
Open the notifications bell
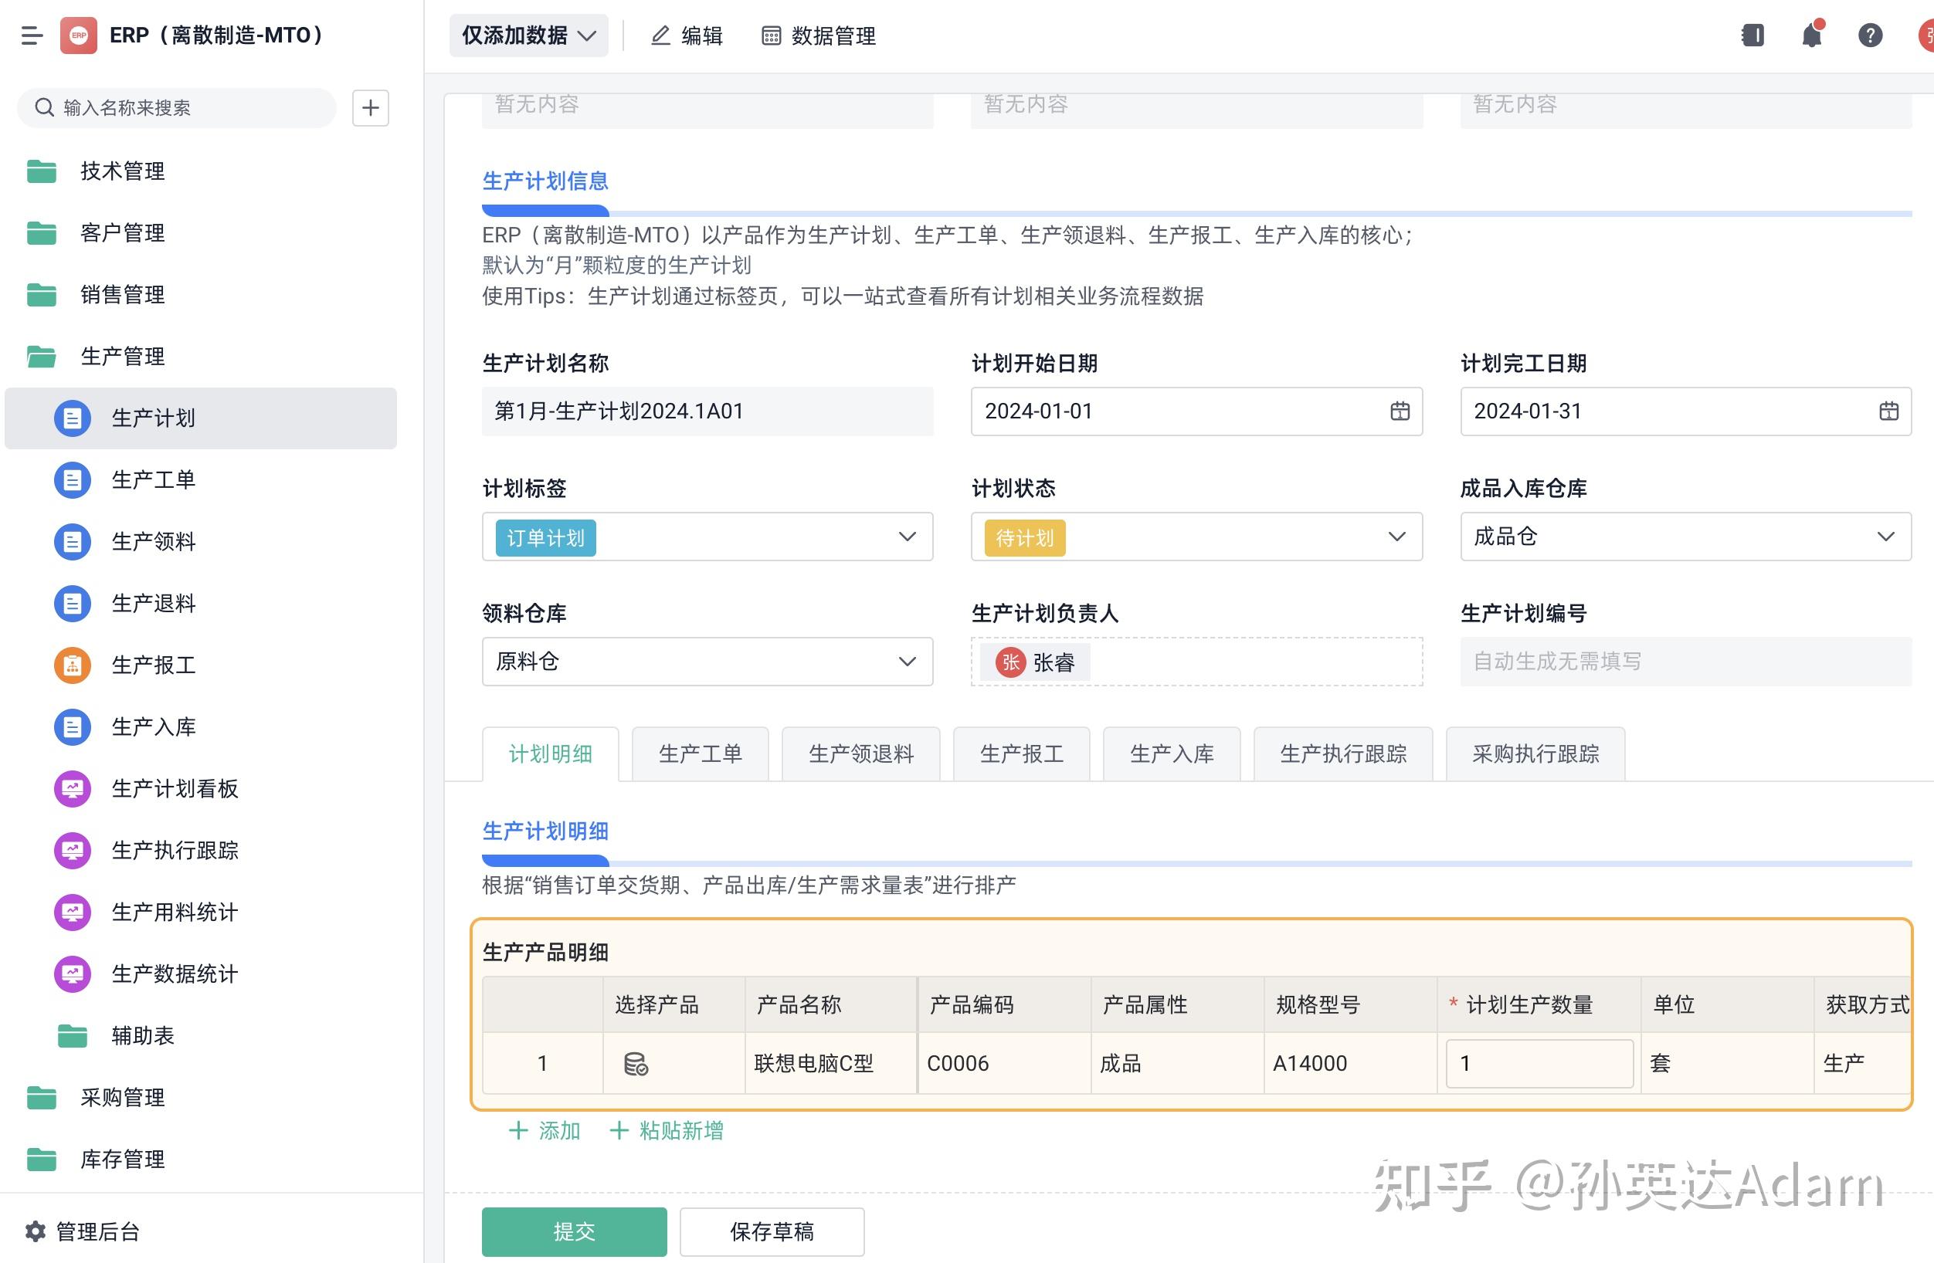tap(1810, 35)
